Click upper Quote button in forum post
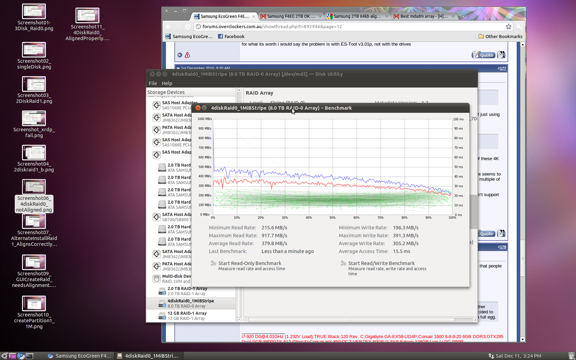The image size is (576, 360). pos(483,55)
